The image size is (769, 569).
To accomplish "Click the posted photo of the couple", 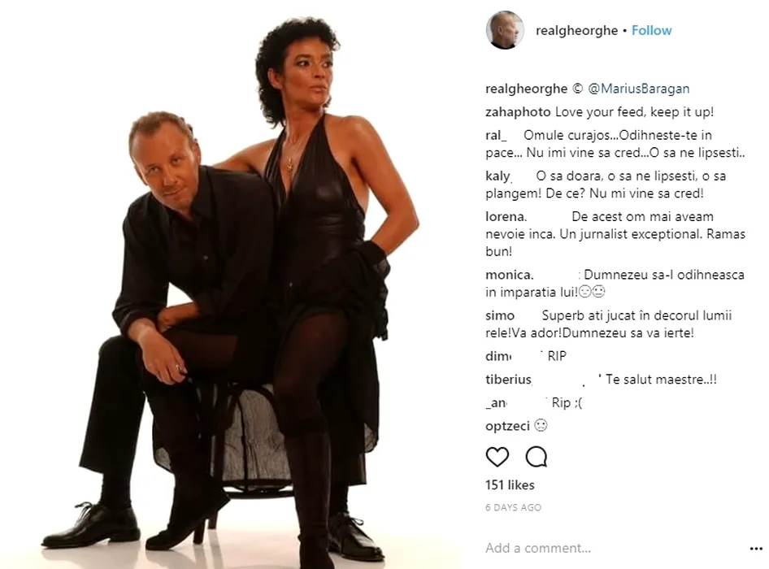I will coord(231,284).
